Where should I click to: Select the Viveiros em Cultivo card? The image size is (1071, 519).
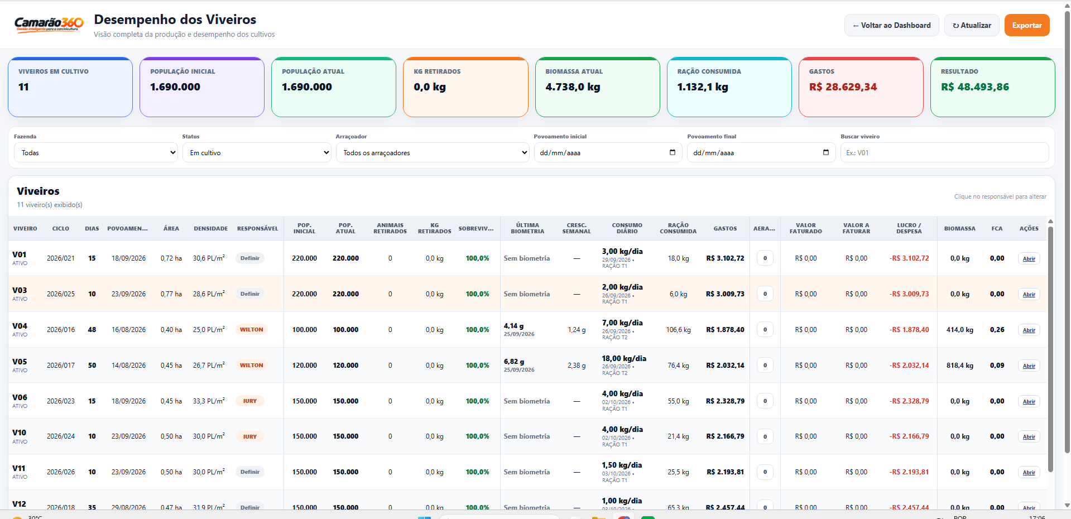(x=70, y=87)
